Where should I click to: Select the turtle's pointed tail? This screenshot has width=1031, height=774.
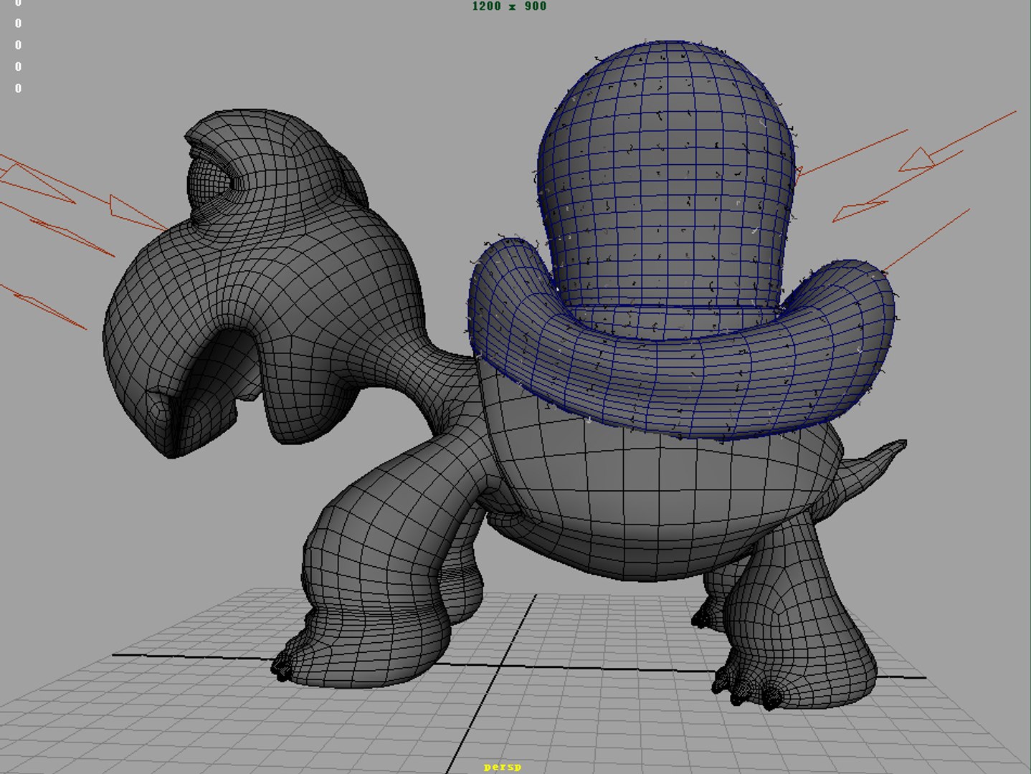870,464
